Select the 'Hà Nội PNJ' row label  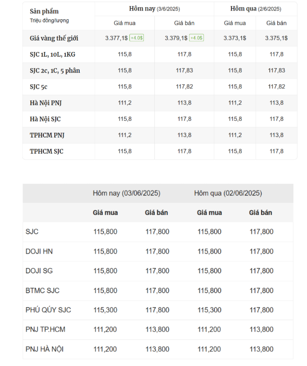[x=45, y=103]
